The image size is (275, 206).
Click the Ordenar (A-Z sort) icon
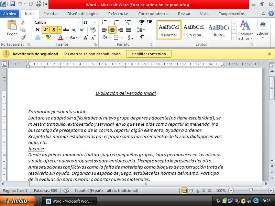click(131, 37)
